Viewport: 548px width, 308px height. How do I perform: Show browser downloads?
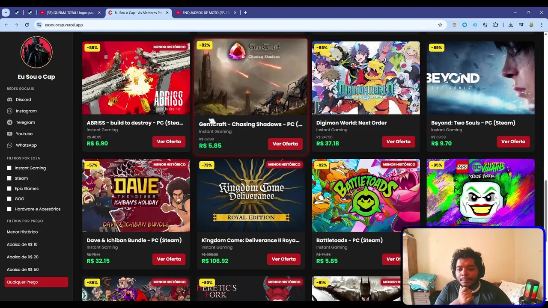tap(511, 25)
